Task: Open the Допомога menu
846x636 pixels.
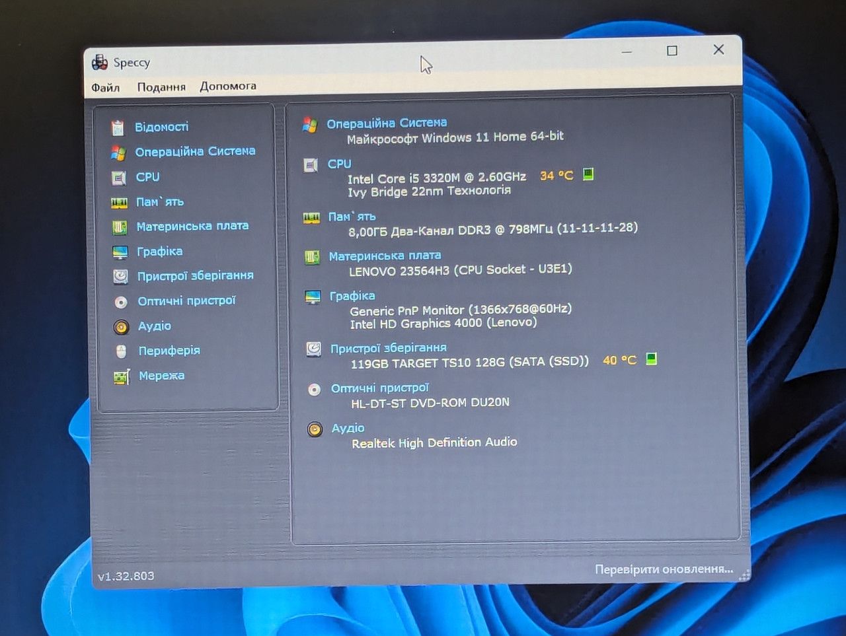Action: tap(228, 86)
